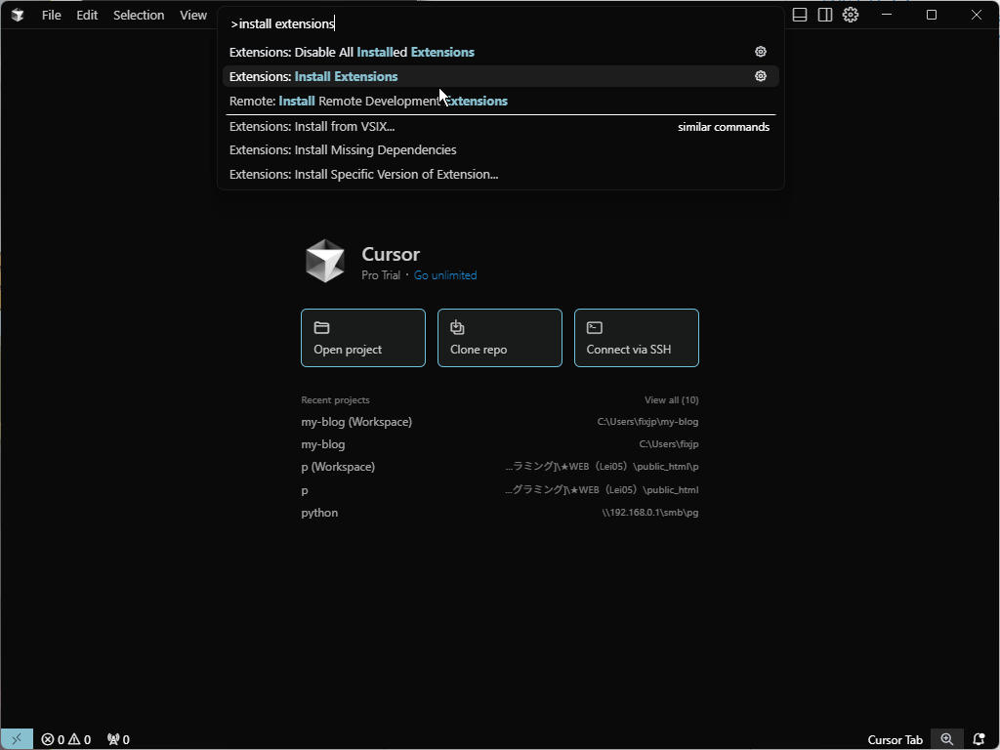
Task: Open settings with the title bar gear
Action: click(x=851, y=15)
